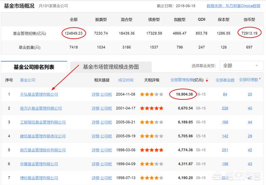Click the 易方达基金 five-star rating

click(152, 108)
